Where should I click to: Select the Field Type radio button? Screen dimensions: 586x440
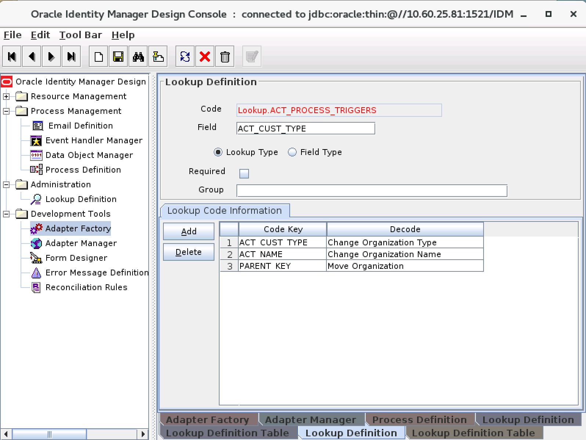click(x=292, y=152)
